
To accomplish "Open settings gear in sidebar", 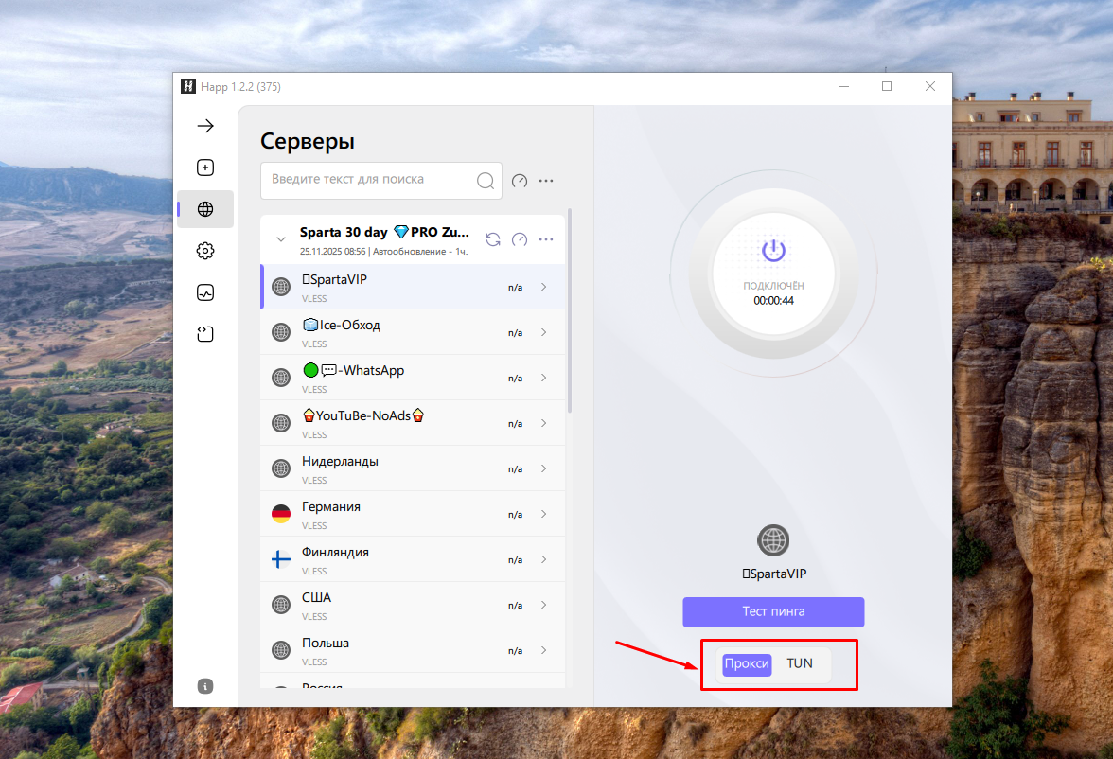I will 205,251.
